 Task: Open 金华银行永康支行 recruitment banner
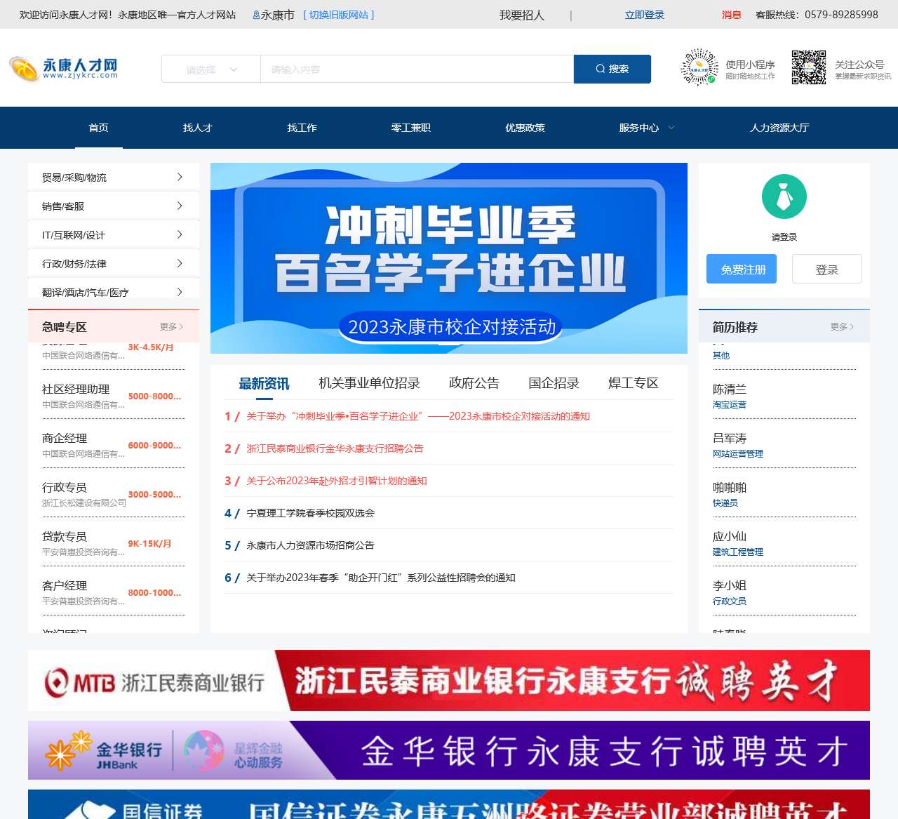(449, 750)
